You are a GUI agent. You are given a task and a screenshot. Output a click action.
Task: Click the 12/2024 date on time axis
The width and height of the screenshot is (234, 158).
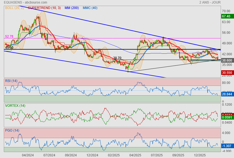point(92,155)
